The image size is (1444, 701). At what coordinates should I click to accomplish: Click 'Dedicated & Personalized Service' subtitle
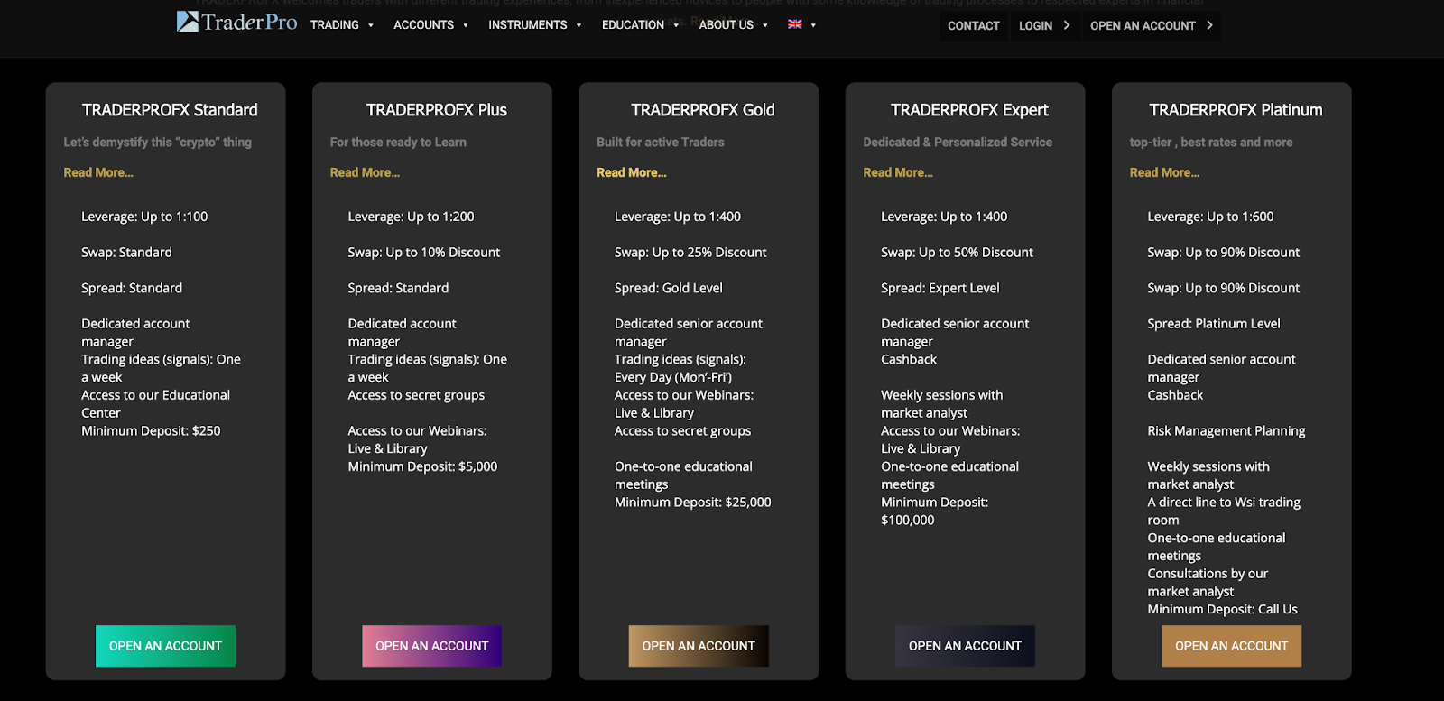pos(958,143)
